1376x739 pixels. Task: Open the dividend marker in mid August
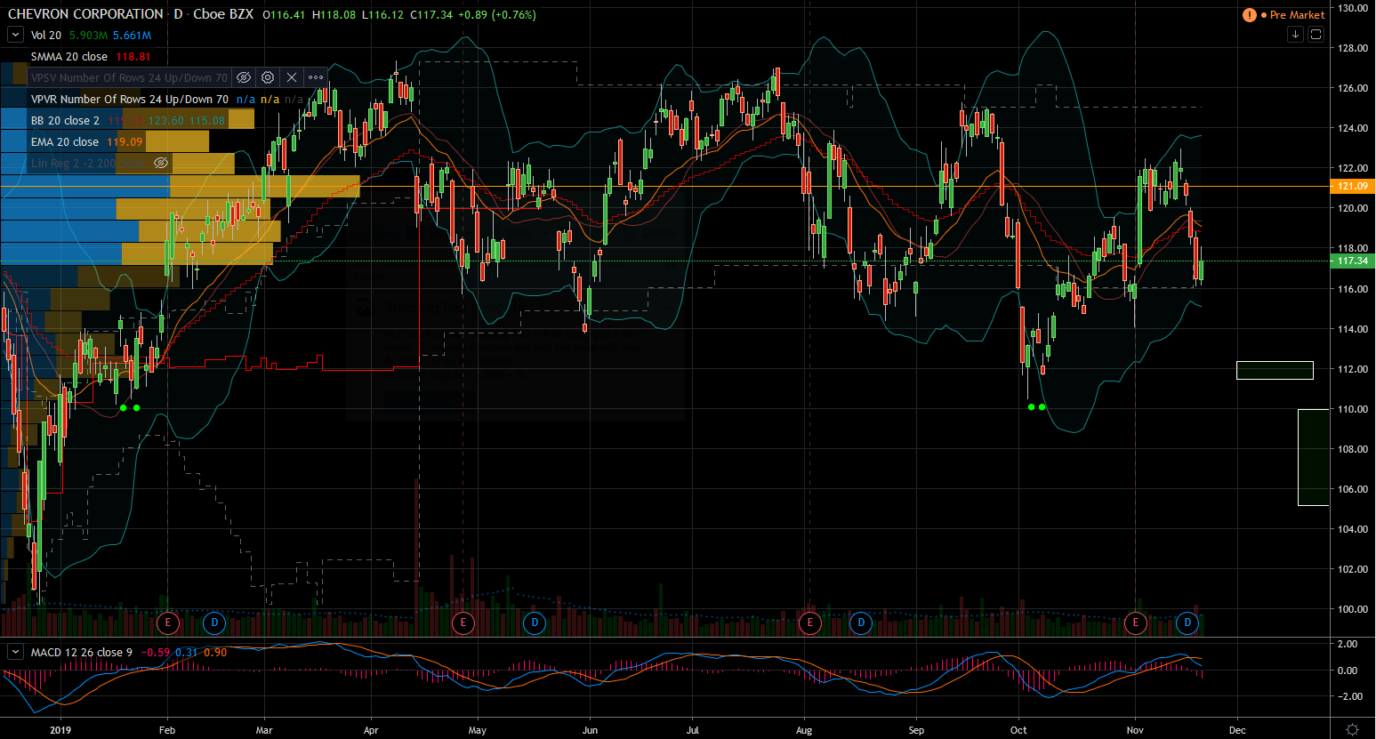861,623
